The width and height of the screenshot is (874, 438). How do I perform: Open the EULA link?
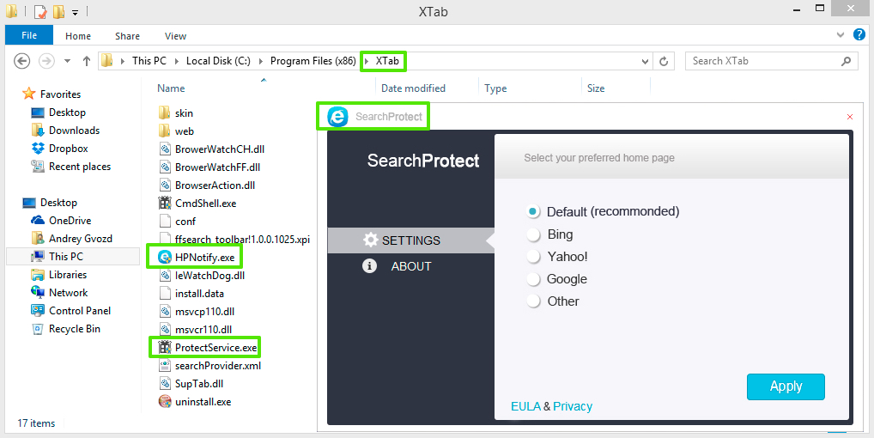(x=525, y=406)
